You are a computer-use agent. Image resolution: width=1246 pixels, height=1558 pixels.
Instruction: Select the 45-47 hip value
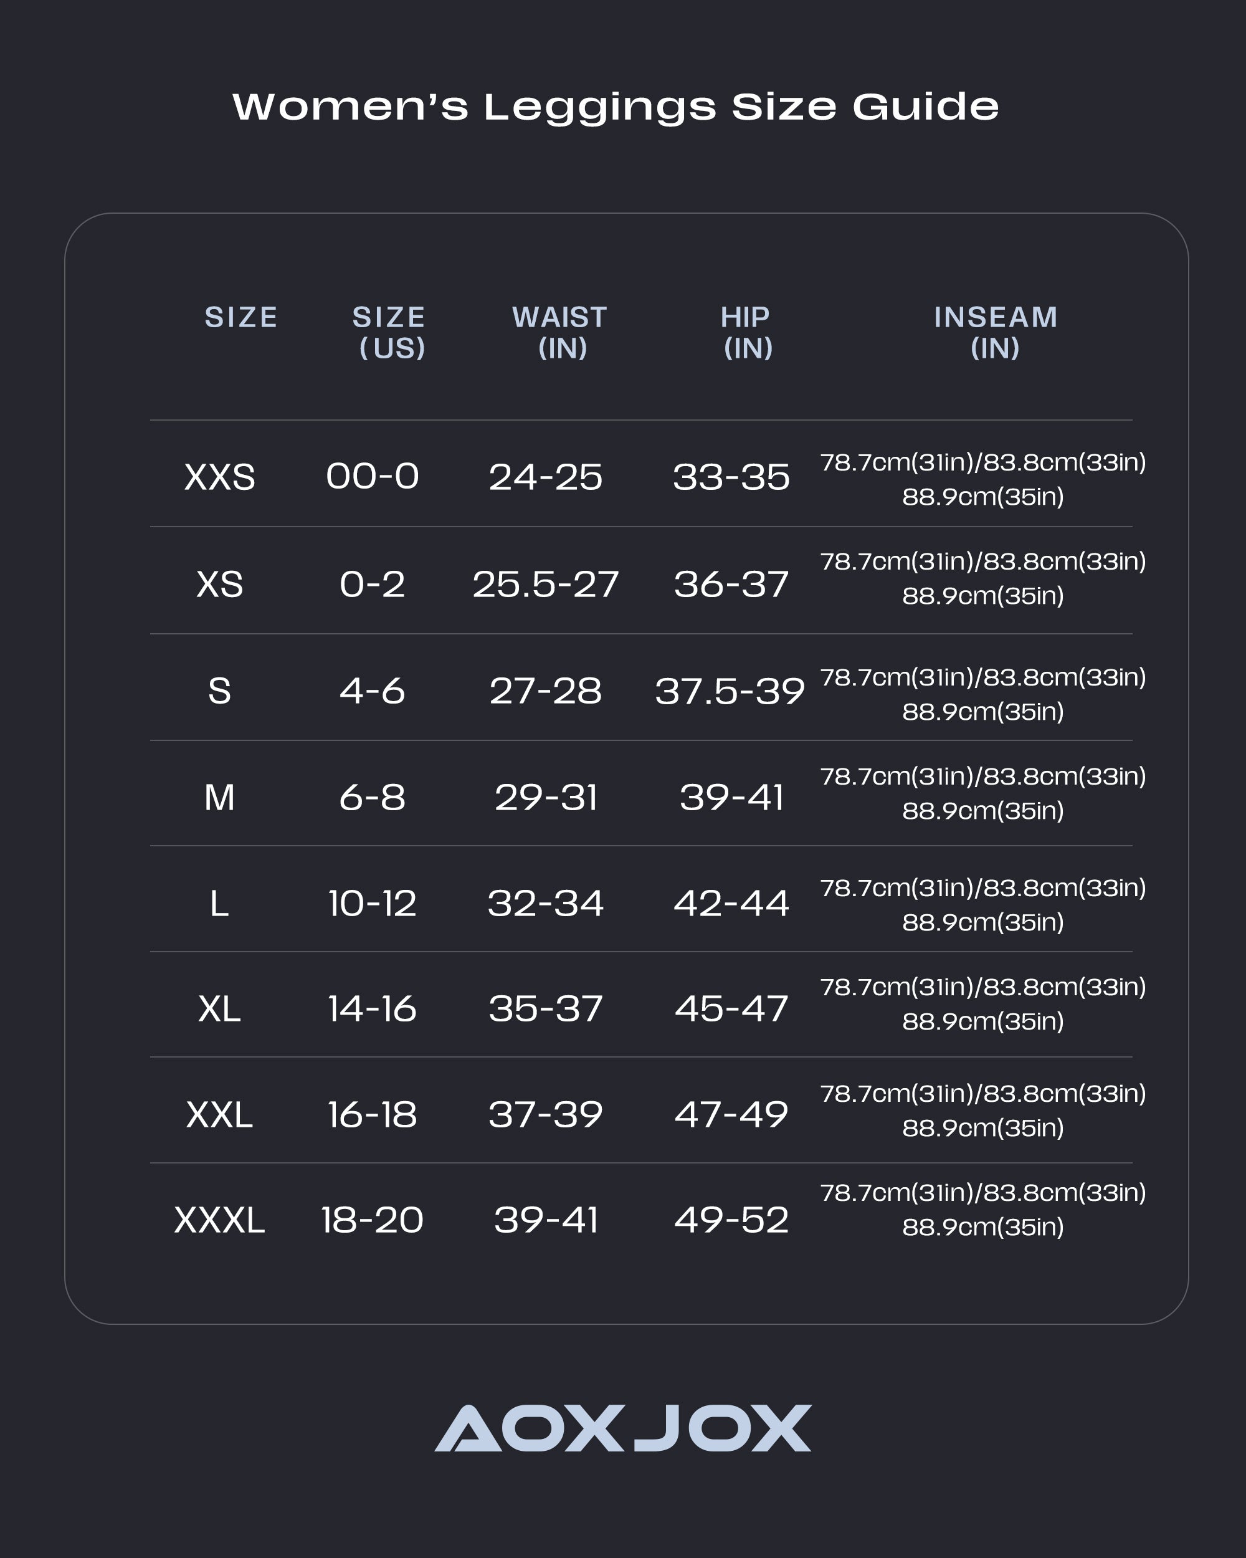click(x=731, y=1009)
